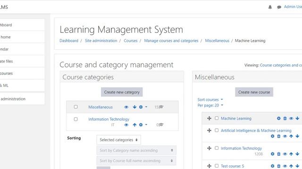Move Test course 5 down arrow
This screenshot has width=302, height=169.
point(297,166)
